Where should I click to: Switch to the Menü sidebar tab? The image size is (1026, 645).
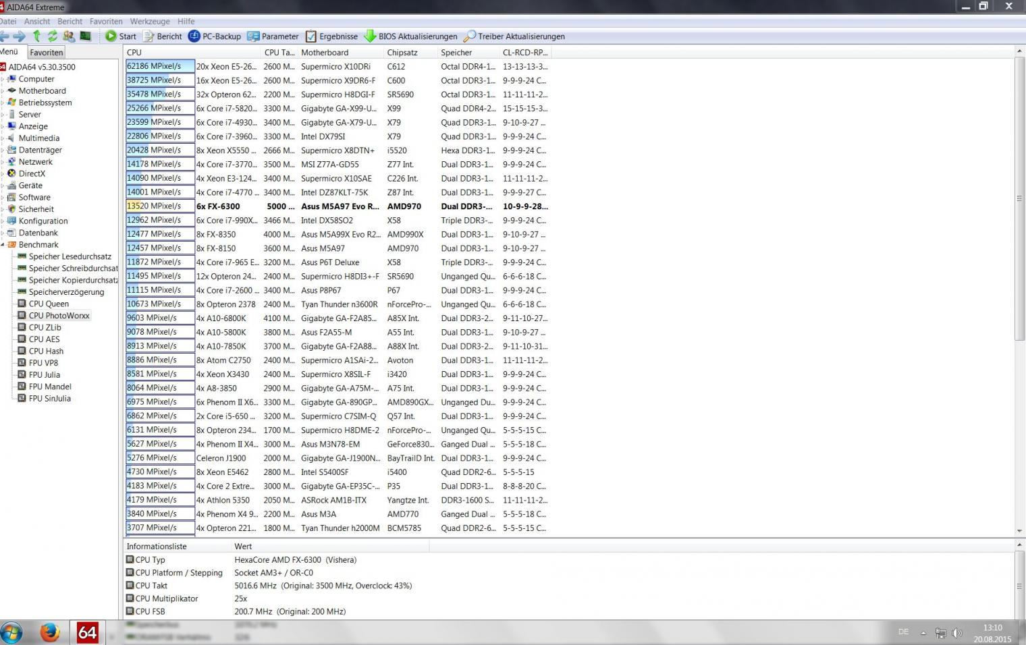click(x=9, y=52)
